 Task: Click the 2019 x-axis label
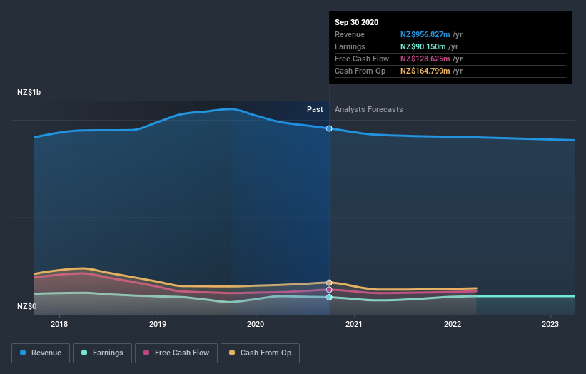click(158, 324)
